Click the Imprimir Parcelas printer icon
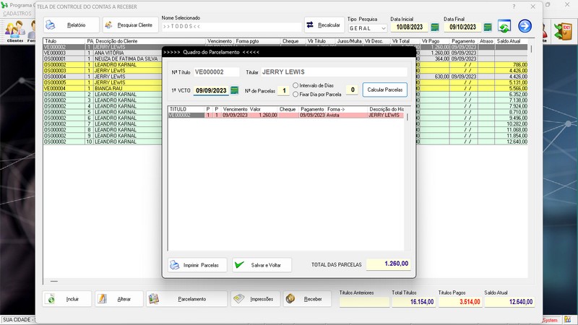Image resolution: width=578 pixels, height=325 pixels. pyautogui.click(x=174, y=265)
